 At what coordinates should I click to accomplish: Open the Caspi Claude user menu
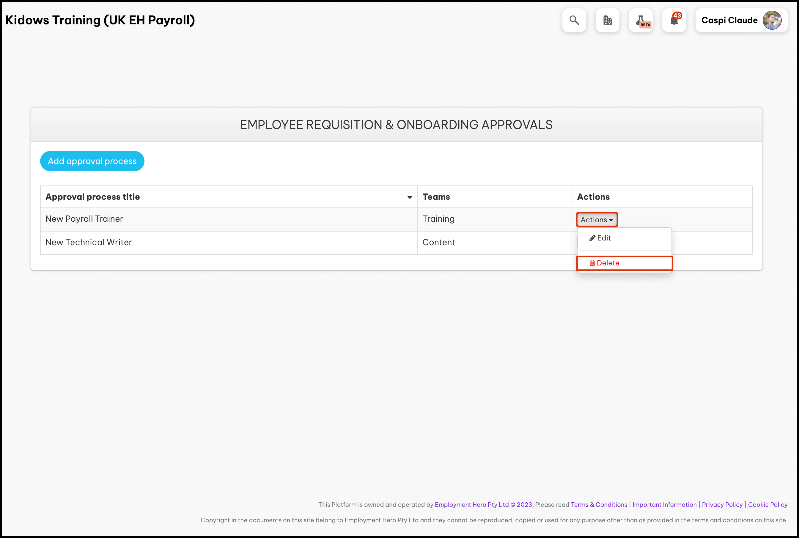741,20
